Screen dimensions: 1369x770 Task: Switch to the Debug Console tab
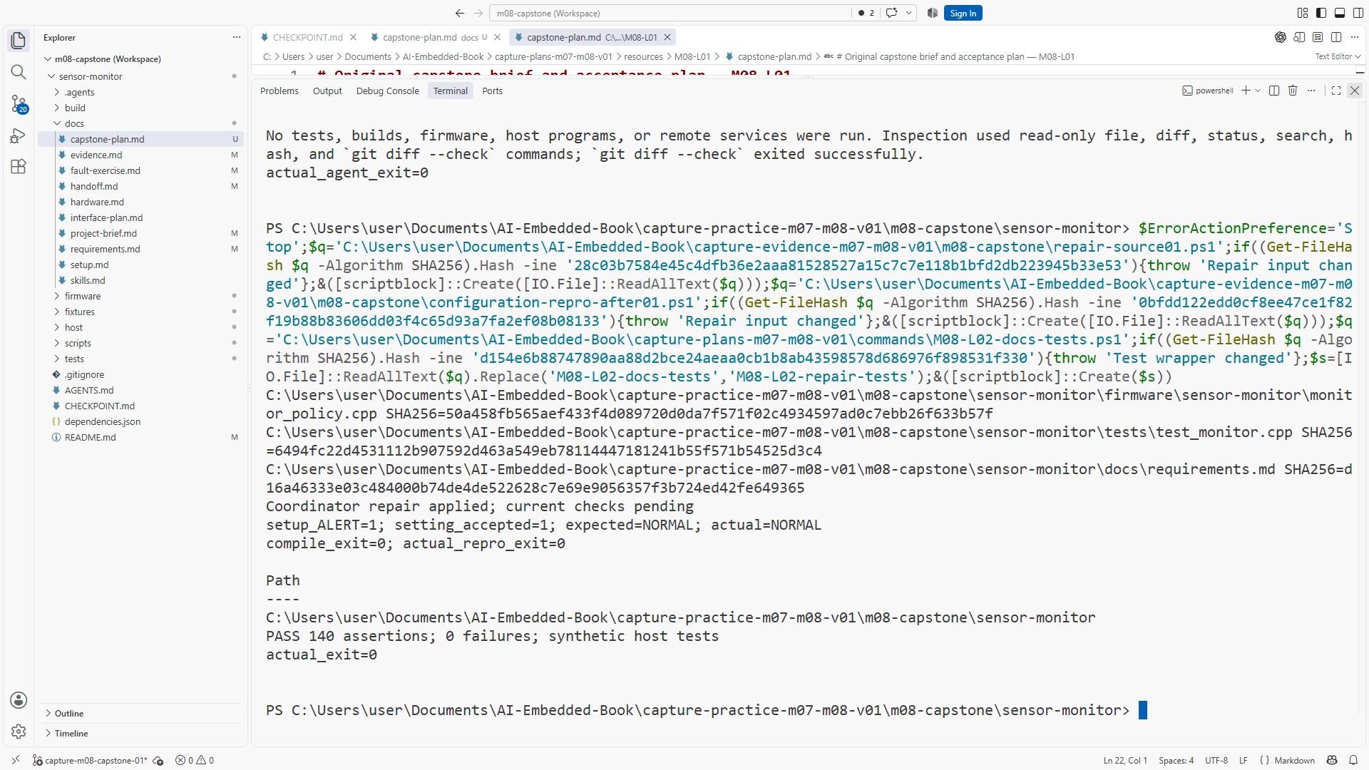pos(387,91)
